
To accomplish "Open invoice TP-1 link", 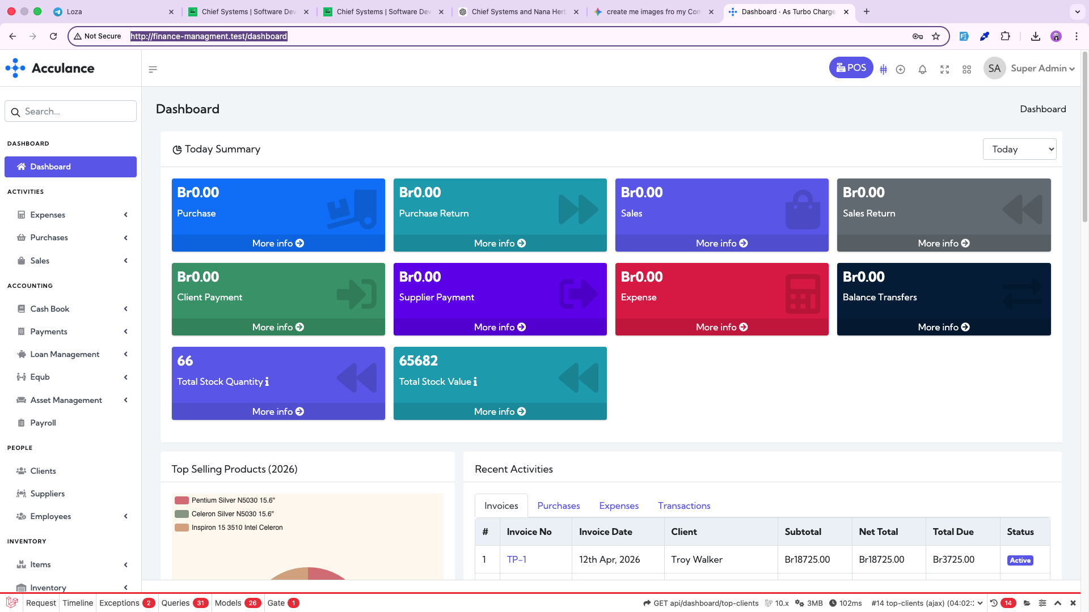I will point(516,559).
